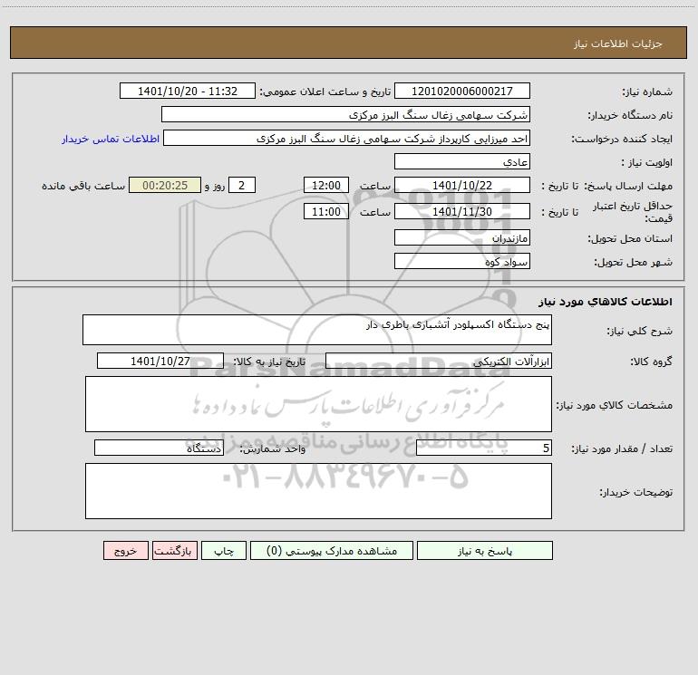
Task: Click goods group field ابزارآلات الکتریکی
Action: point(439,361)
